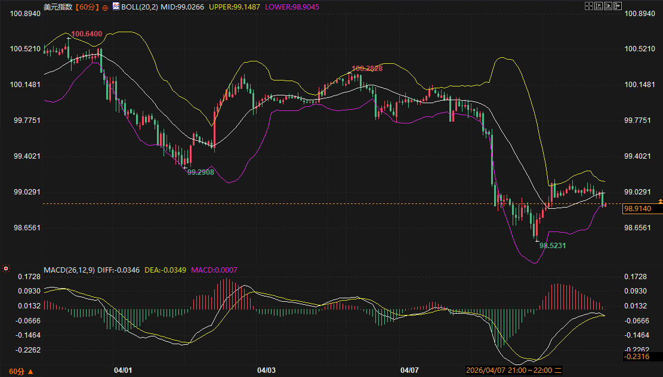663x377 pixels.
Task: Click the orange circled-plus icon beside 60分
Action: click(106, 7)
